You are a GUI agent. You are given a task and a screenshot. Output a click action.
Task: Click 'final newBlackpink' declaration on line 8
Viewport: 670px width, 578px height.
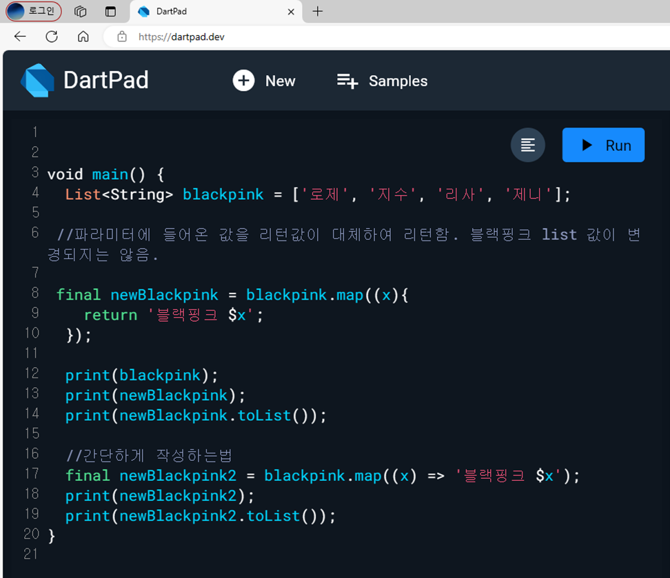pyautogui.click(x=137, y=295)
